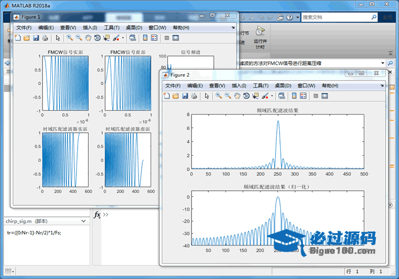399x279 pixels.
Task: Click search magnifier in documentation search box
Action: click(374, 17)
